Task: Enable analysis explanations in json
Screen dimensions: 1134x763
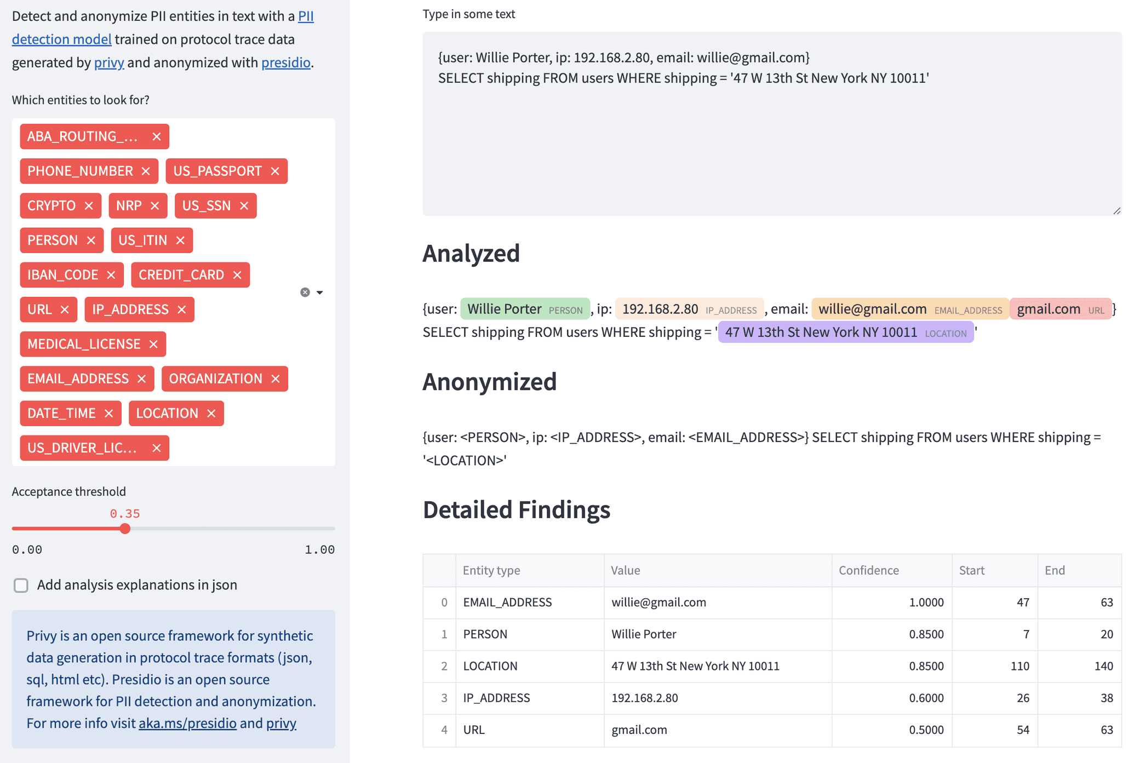Action: tap(21, 585)
